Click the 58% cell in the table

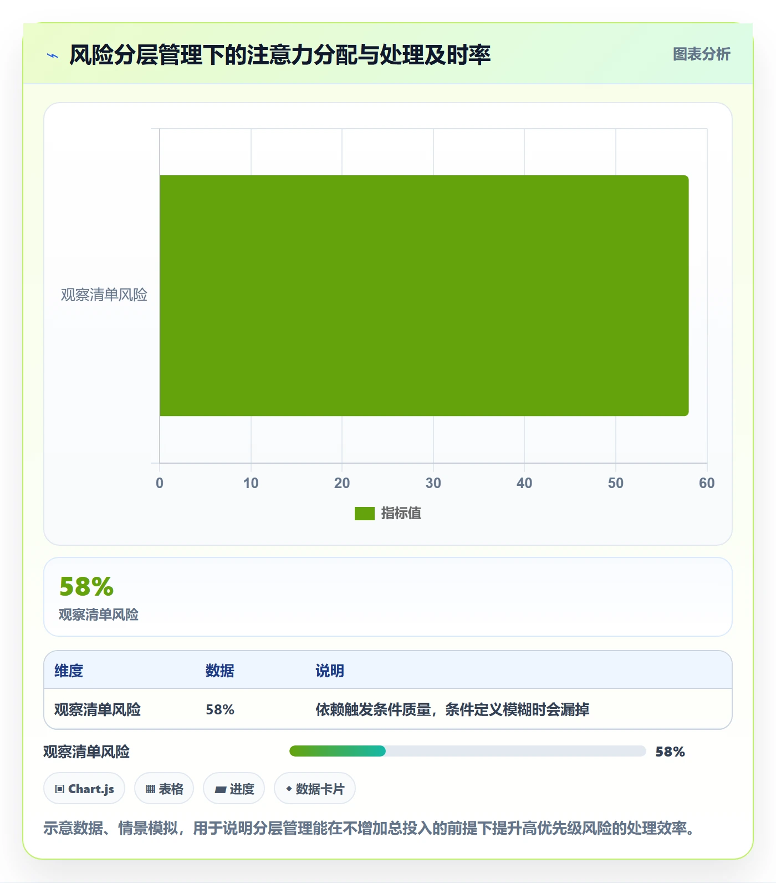(x=220, y=709)
